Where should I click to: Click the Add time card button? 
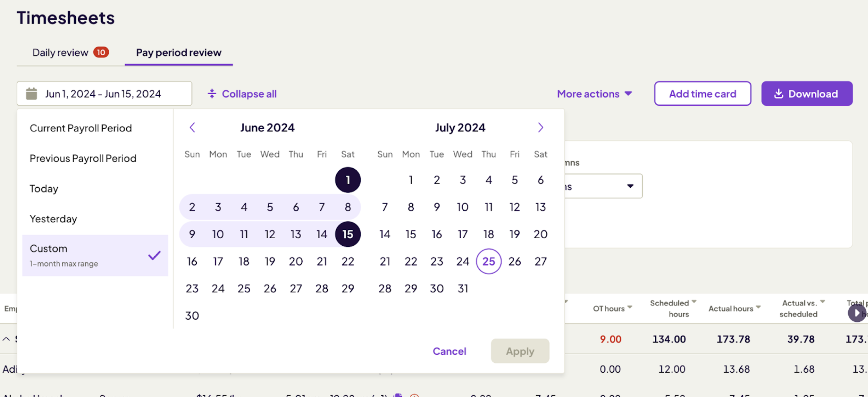pyautogui.click(x=703, y=94)
